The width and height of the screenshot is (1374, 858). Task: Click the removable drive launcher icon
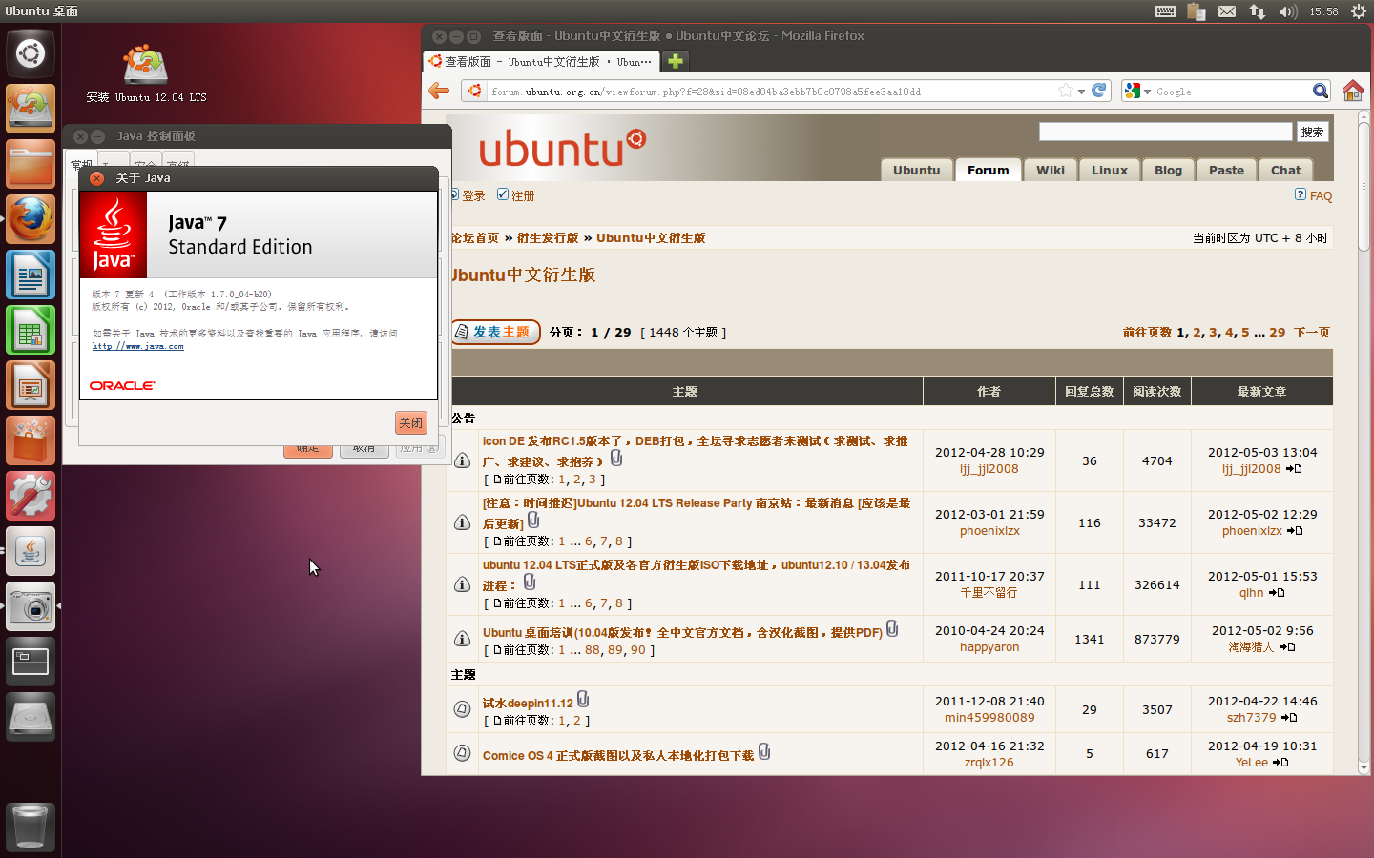31,717
